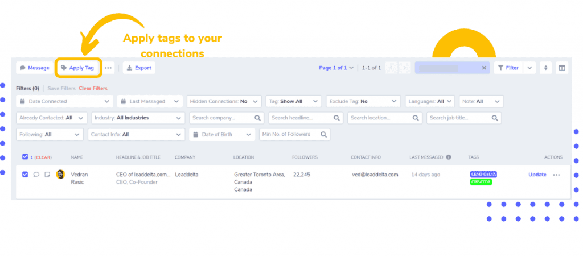Click the ved@leaddelta.com email
This screenshot has width=583, height=257.
[x=375, y=175]
